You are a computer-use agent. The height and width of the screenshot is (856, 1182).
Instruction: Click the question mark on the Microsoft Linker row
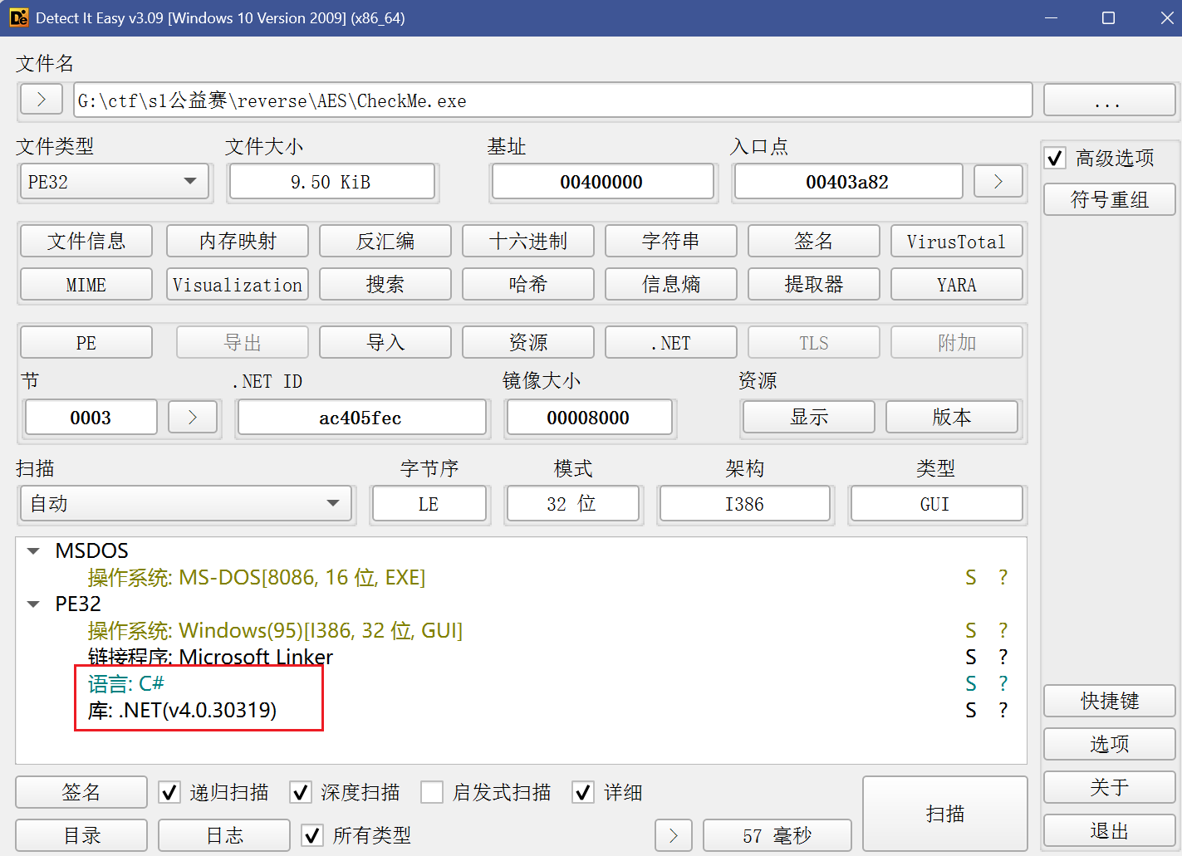1003,657
